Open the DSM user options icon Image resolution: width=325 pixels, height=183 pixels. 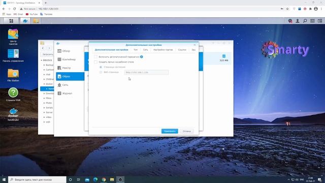(x=298, y=21)
